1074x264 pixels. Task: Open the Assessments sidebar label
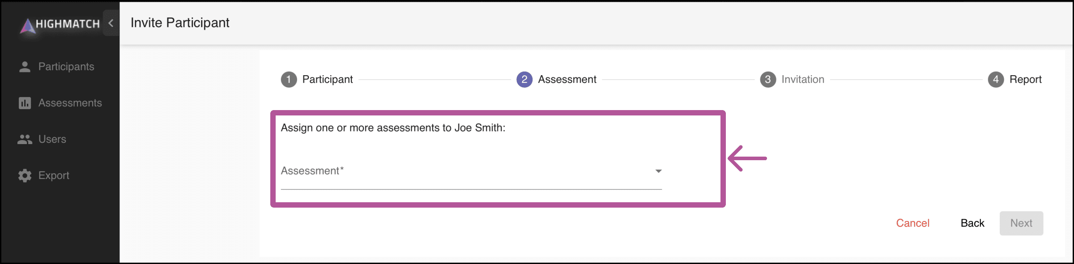tap(70, 103)
